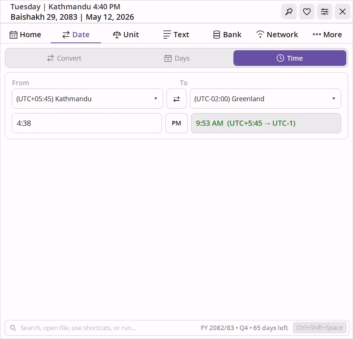Expand the From timezone Kathmandu dropdown

pos(88,99)
